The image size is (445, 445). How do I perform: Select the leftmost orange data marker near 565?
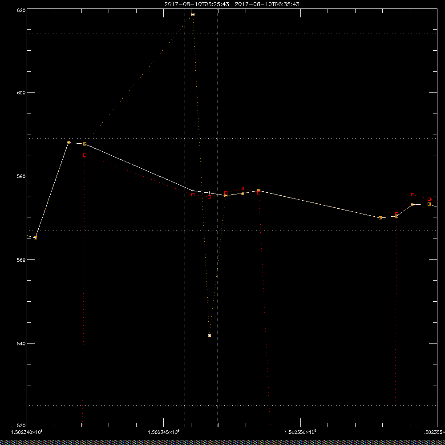(x=36, y=238)
